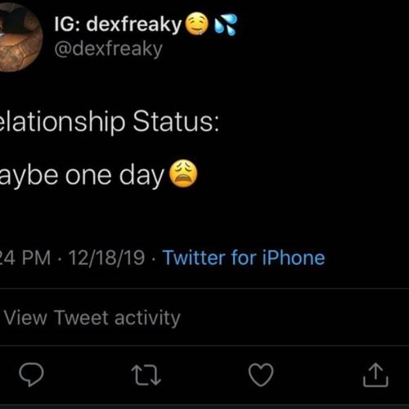The width and height of the screenshot is (409, 409).
Task: Tap the PM time stamp of the tweet
Action: pos(25,258)
